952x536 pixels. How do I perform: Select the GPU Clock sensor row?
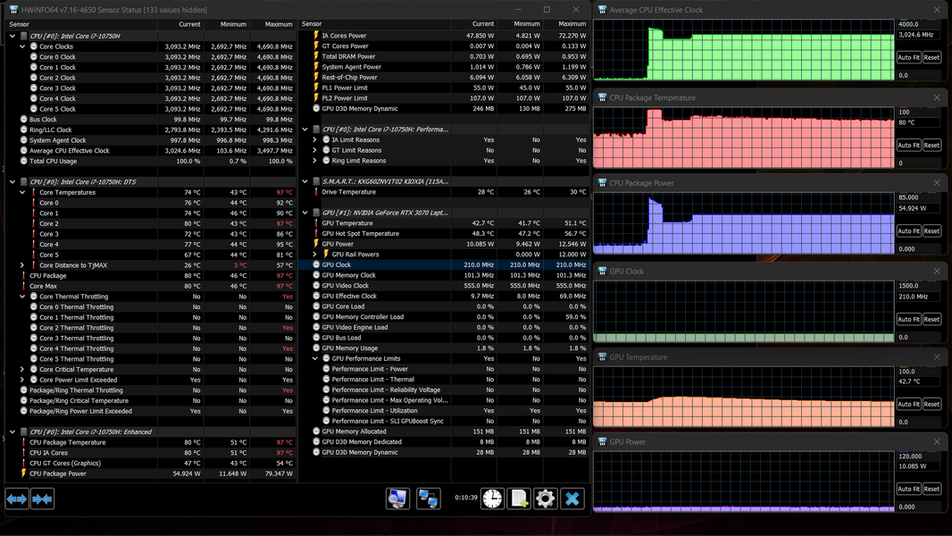pos(444,264)
